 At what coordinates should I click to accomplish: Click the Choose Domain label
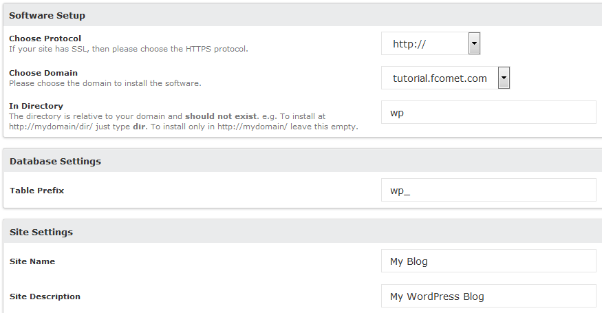(43, 73)
